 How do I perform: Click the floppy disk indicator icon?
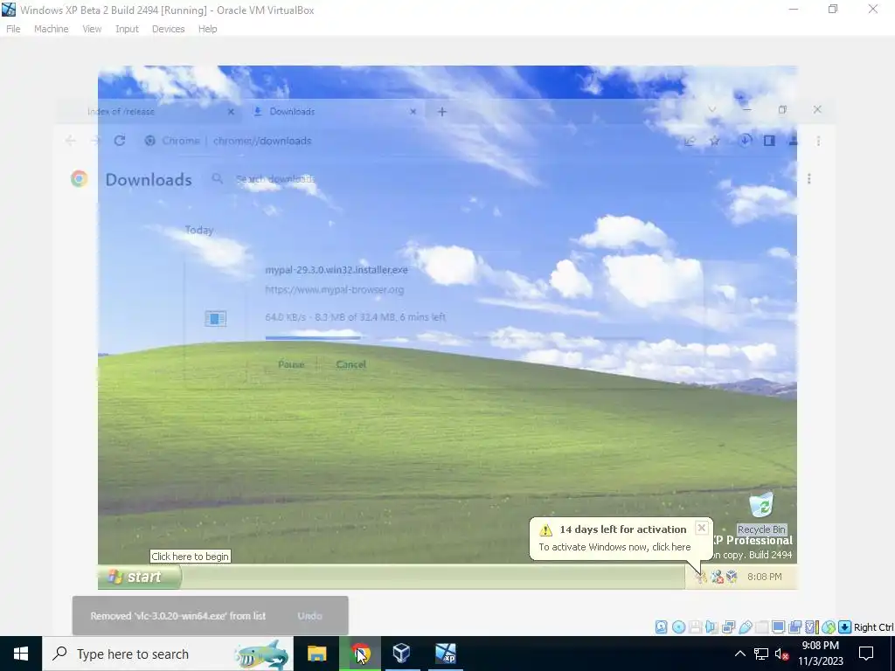click(x=695, y=627)
